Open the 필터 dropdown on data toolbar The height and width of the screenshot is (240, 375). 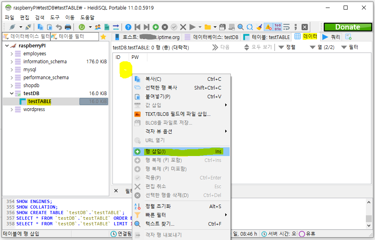350,47
